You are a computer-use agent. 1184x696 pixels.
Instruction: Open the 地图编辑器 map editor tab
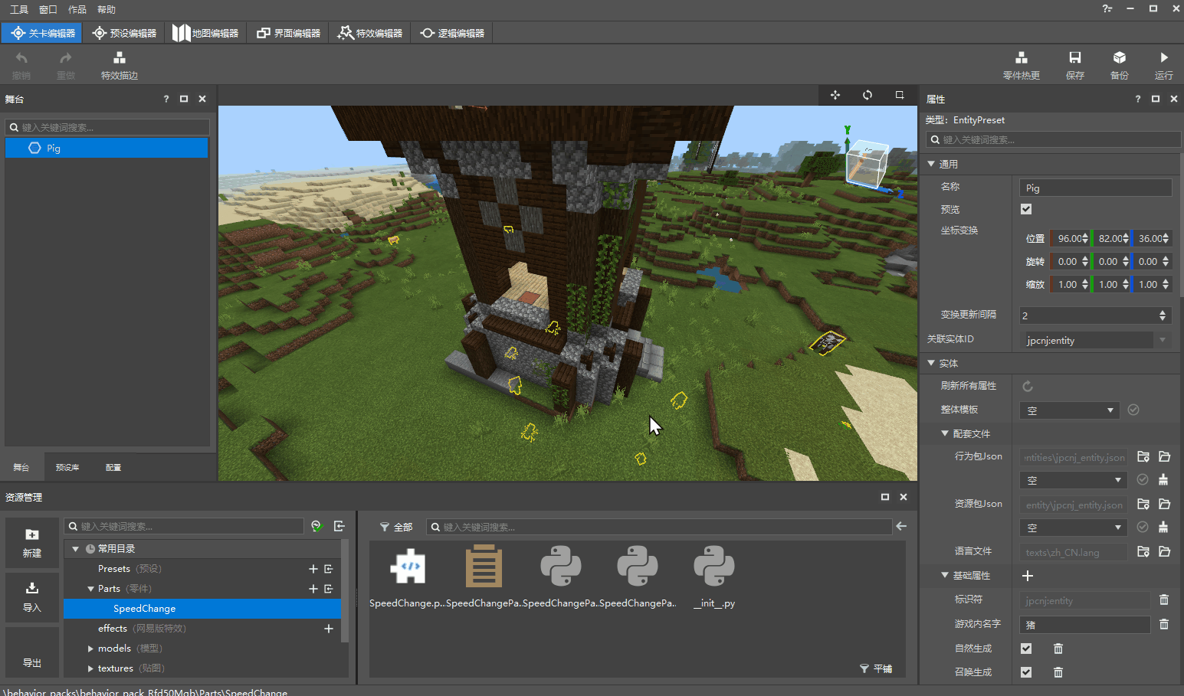point(205,33)
